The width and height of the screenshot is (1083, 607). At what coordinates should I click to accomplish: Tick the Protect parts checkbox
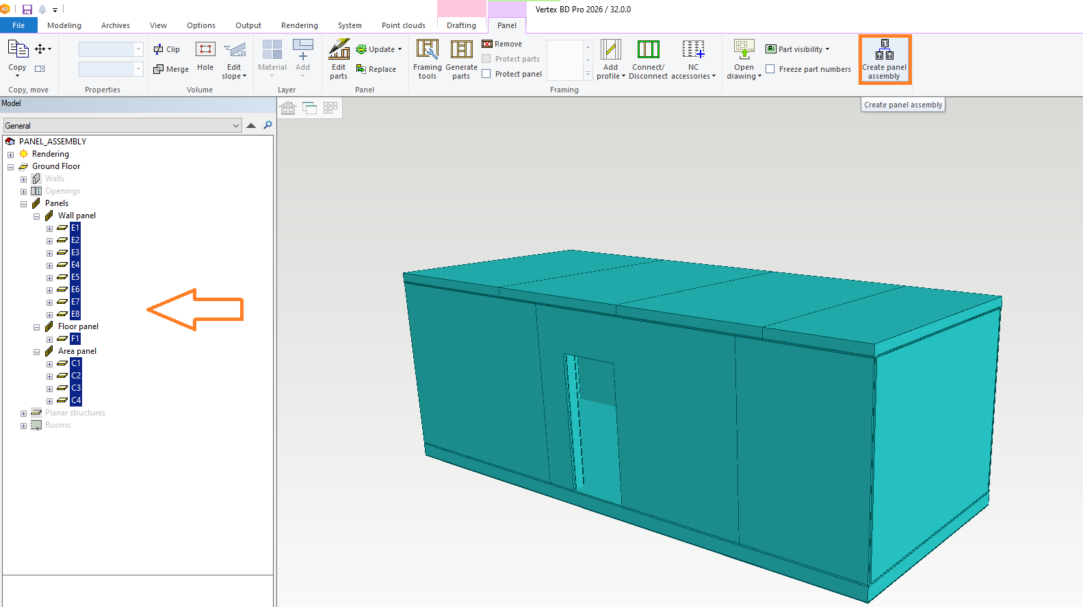[x=486, y=59]
